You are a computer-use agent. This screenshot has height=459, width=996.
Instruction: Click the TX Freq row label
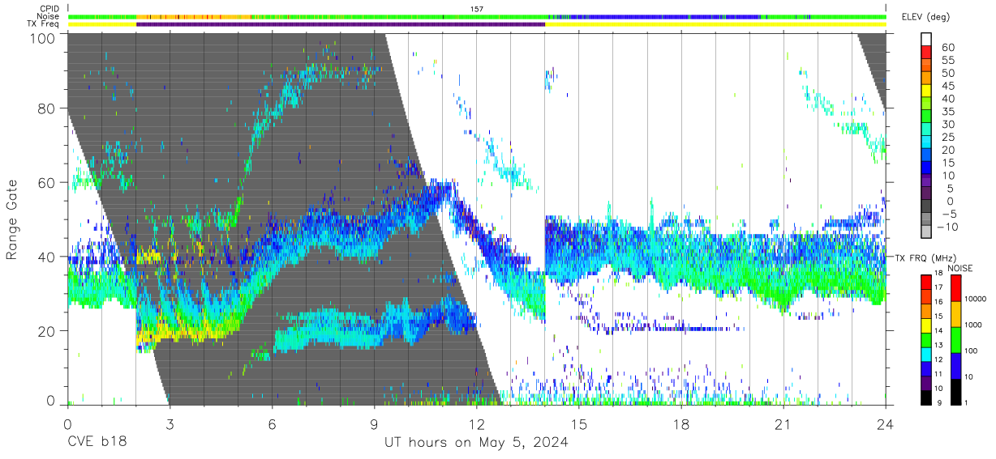43,23
